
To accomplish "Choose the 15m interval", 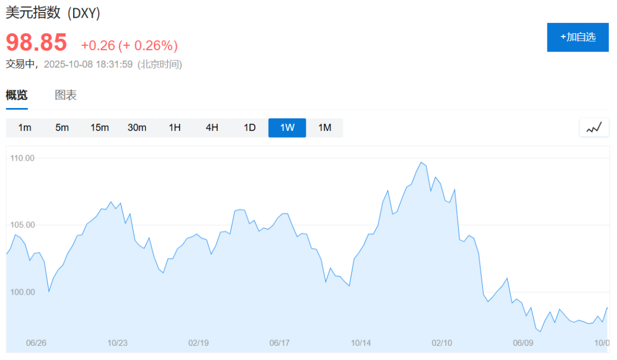I will coord(99,128).
